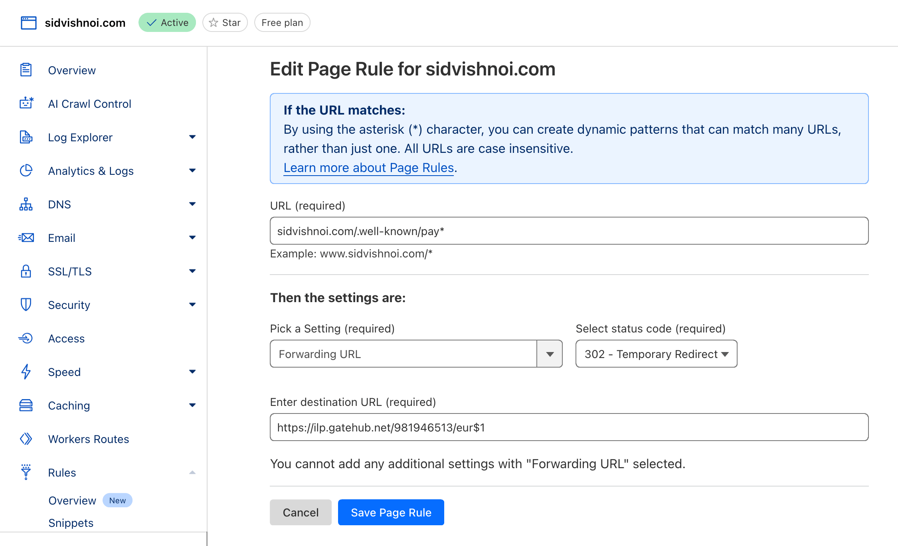
Task: Click the Active status badge
Action: pos(167,22)
